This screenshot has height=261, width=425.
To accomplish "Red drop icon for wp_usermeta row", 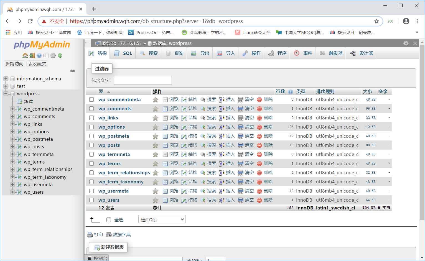I will pos(259,191).
